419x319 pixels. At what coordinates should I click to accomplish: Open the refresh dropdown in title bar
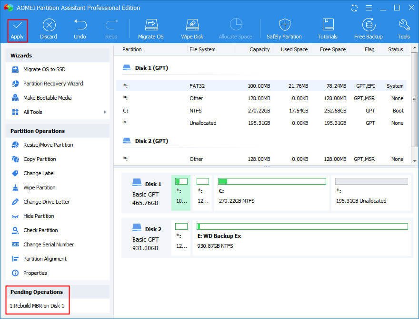[x=355, y=8]
